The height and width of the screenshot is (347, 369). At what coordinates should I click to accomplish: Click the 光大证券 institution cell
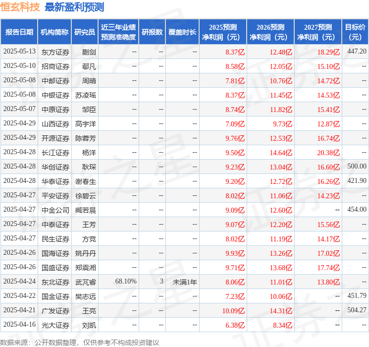(x=55, y=325)
